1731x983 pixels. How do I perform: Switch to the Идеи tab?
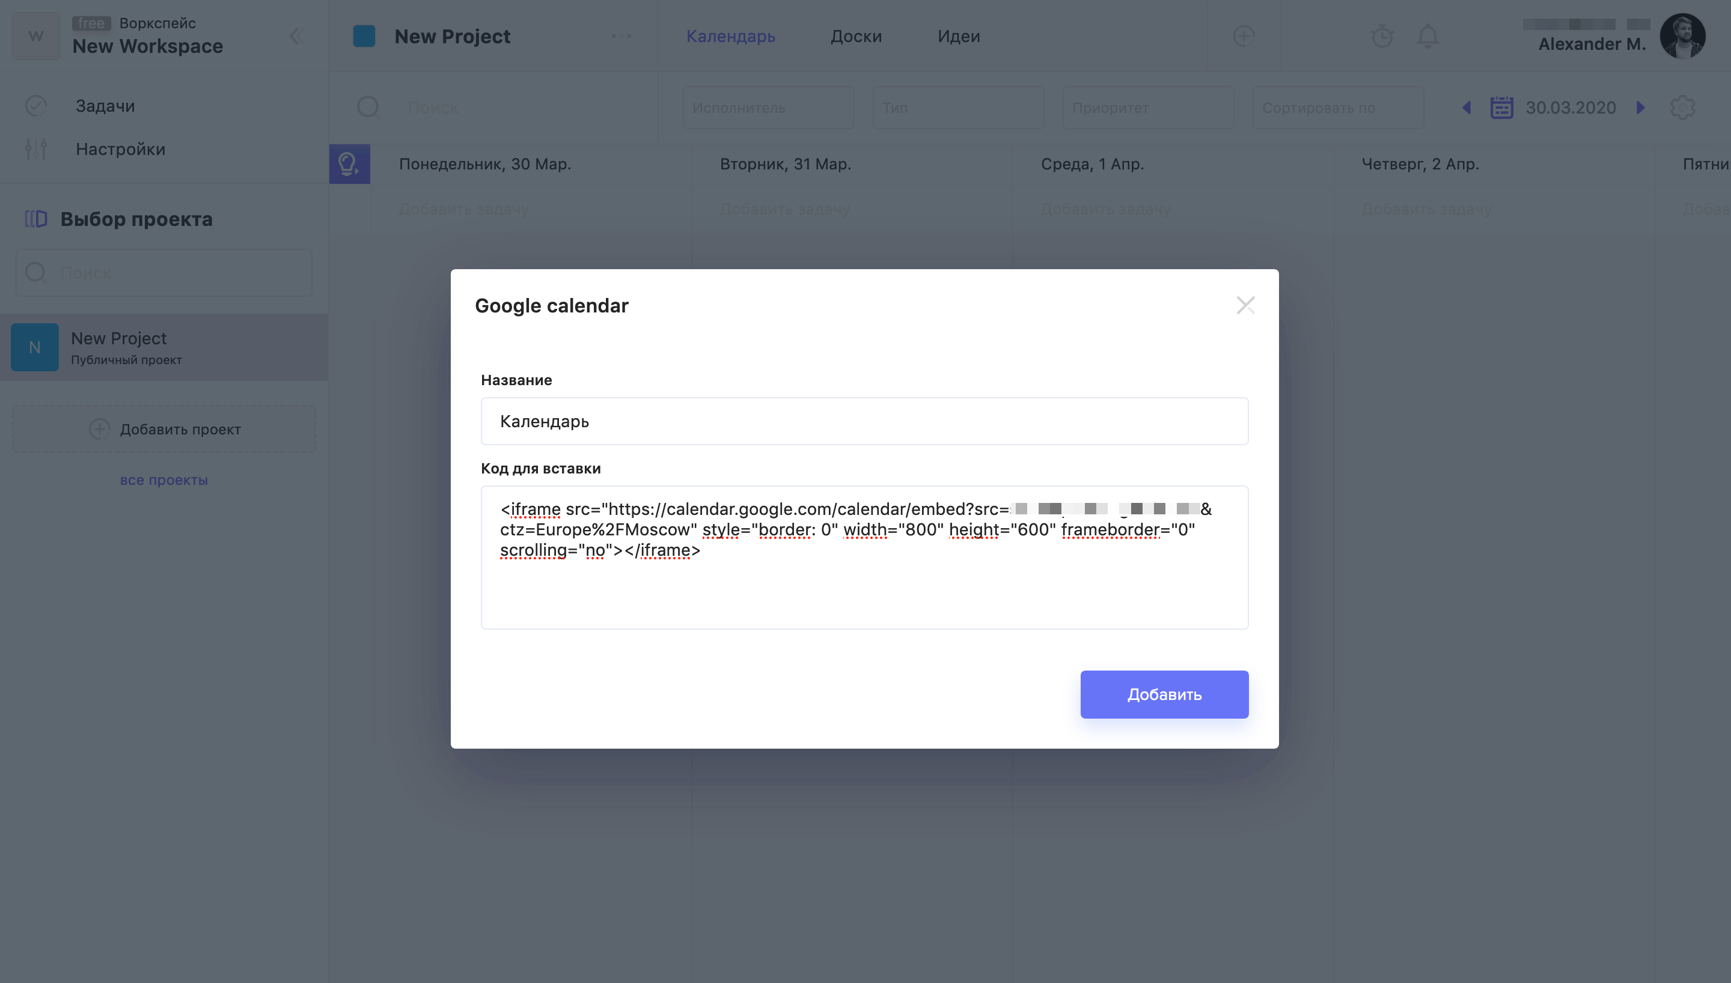point(958,37)
